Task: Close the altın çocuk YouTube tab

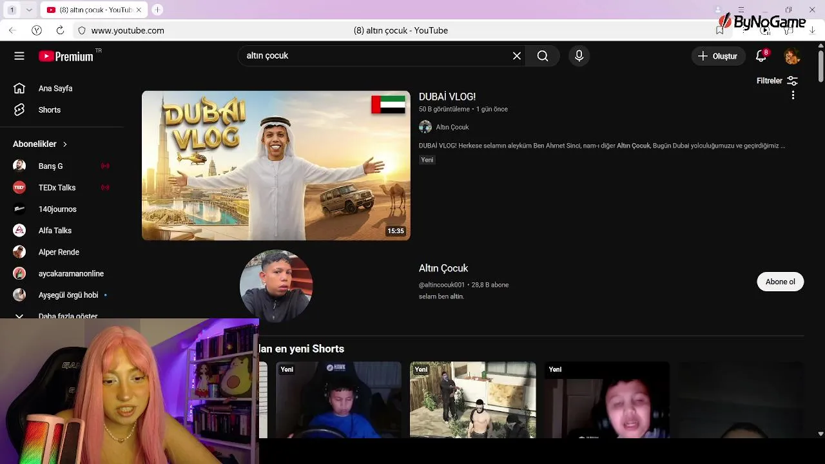Action: 139,10
